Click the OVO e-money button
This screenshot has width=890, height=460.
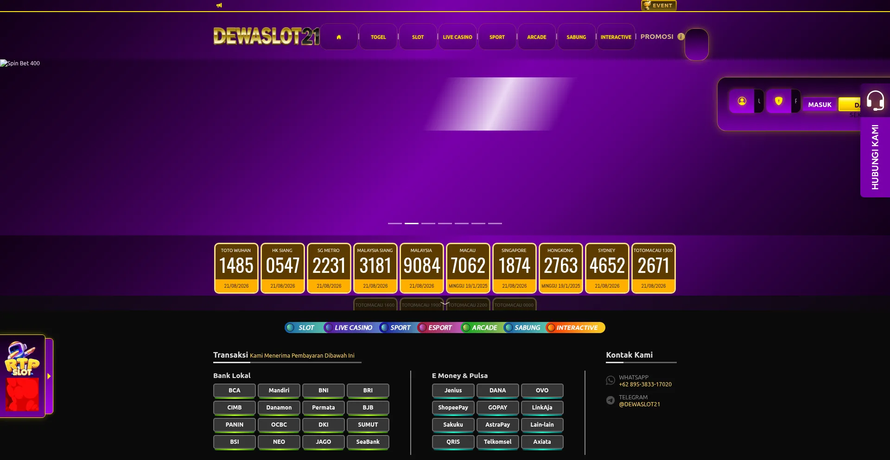(x=542, y=391)
